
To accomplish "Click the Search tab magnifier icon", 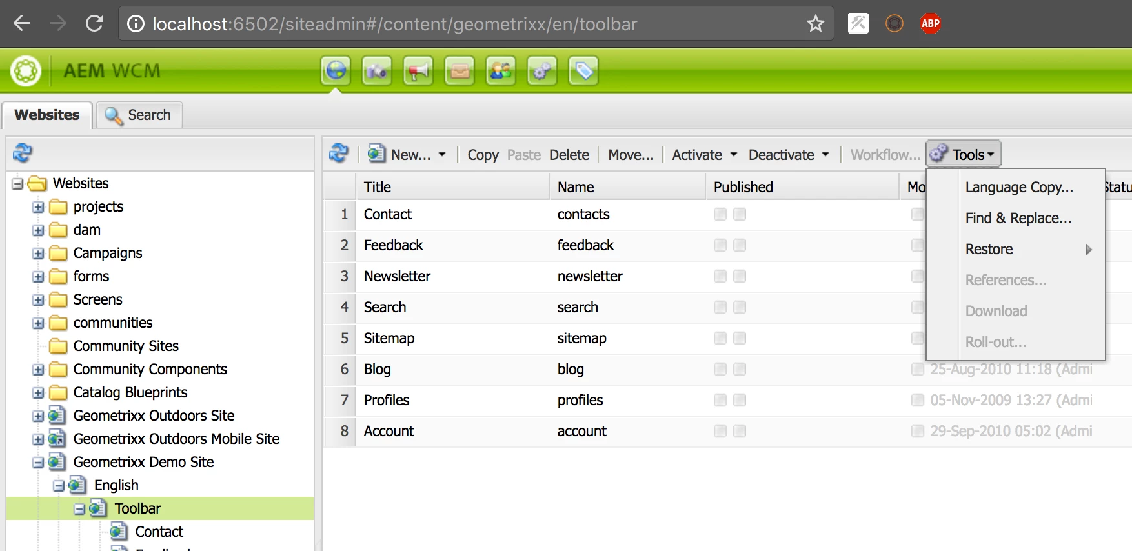I will coord(114,115).
